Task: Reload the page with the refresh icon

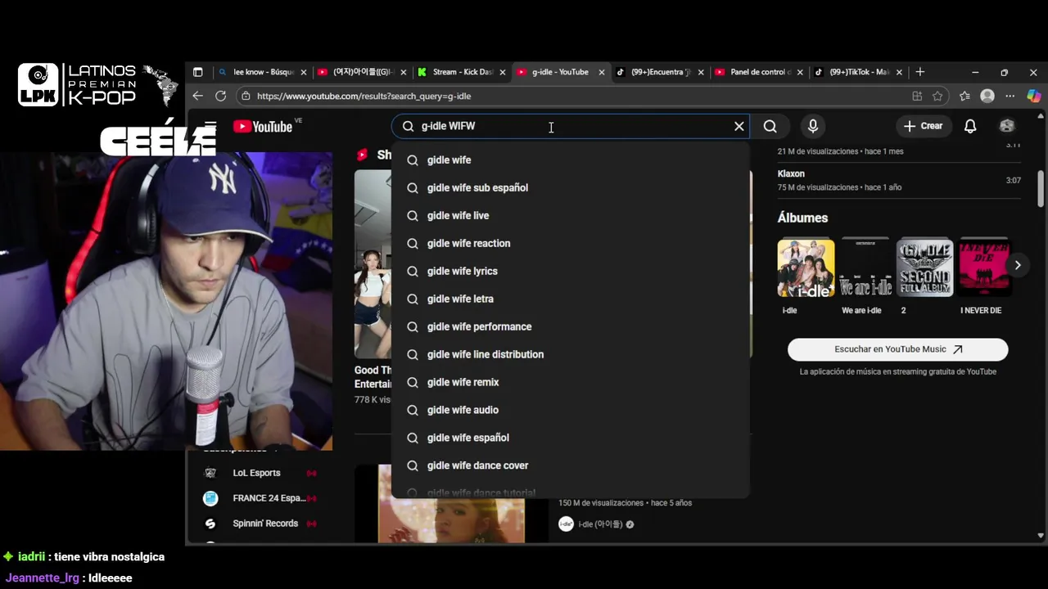Action: (221, 96)
